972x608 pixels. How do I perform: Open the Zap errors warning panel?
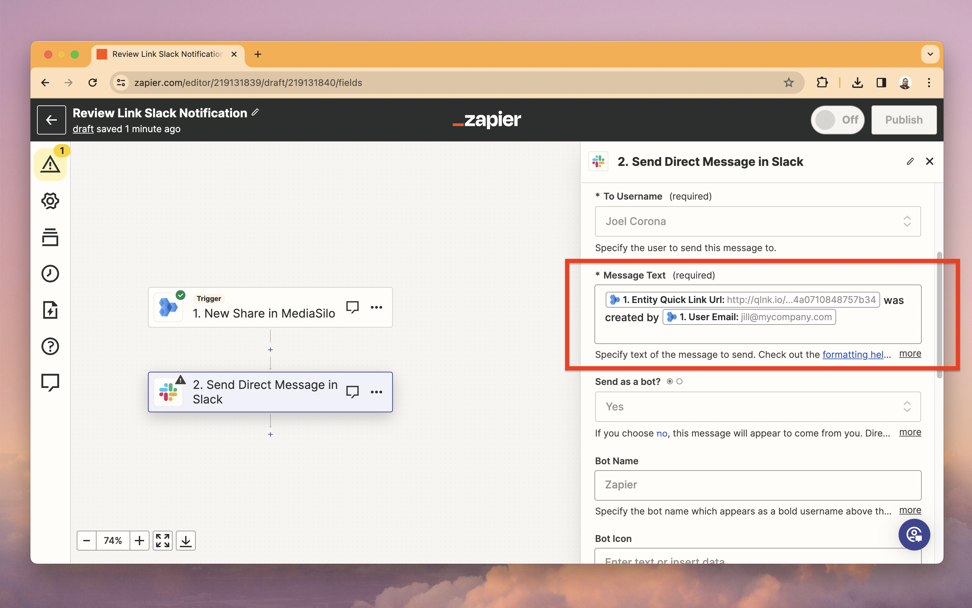point(50,164)
